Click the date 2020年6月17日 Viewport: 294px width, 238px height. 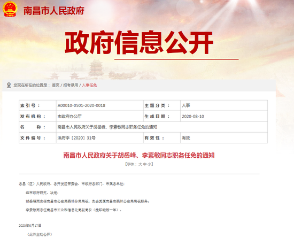[x=30, y=226]
